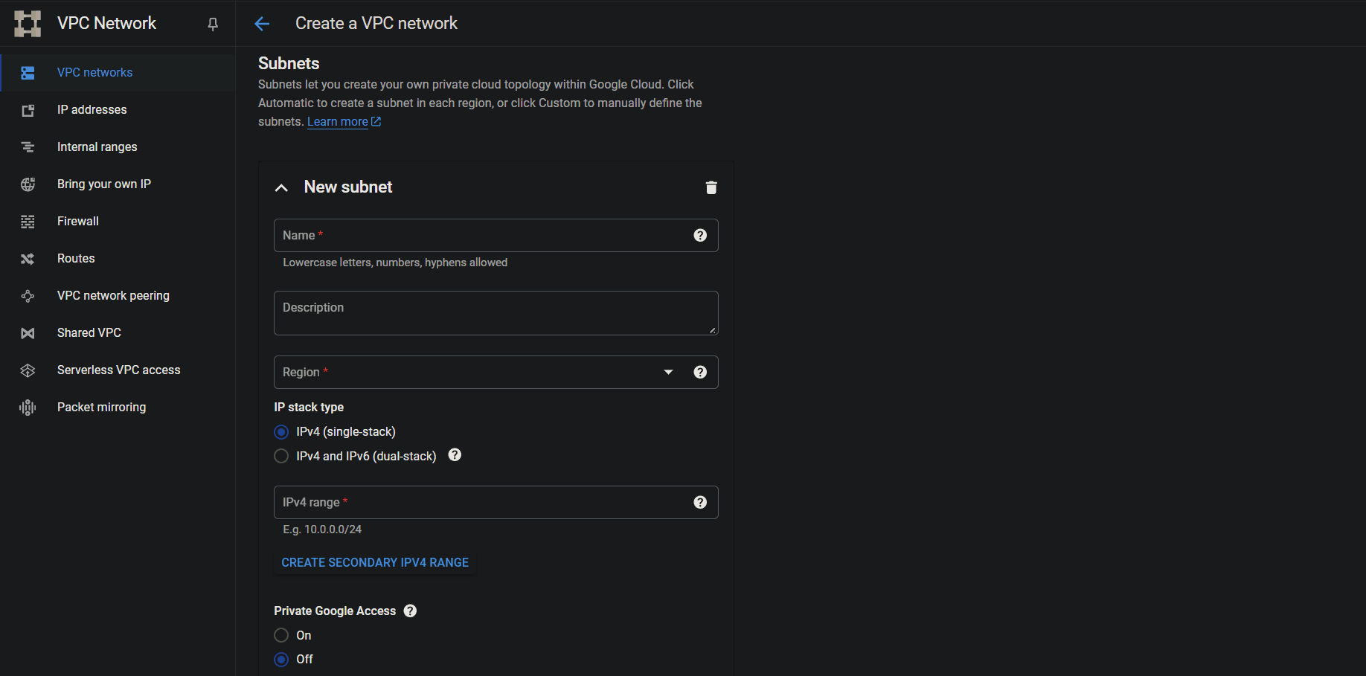The image size is (1366, 676).
Task: Select IPv4 and IPv6 (dual-stack) option
Action: (281, 456)
